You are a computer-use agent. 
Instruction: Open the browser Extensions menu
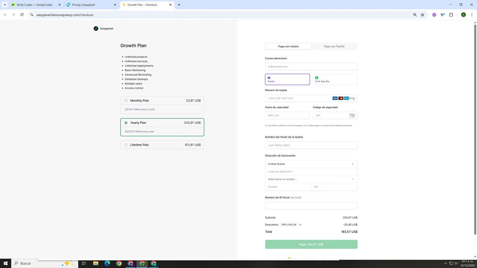[451, 15]
